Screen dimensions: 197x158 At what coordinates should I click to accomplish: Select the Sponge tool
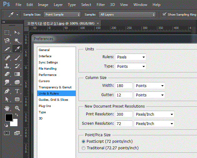click(x=17, y=82)
